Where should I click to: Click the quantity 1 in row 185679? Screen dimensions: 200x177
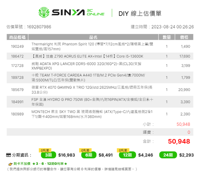[x=167, y=90]
